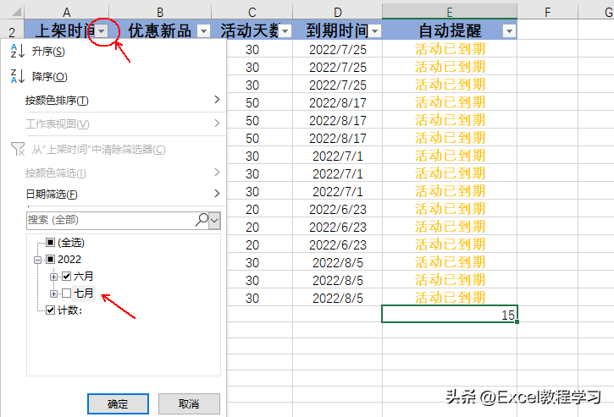Image resolution: width=614 pixels, height=417 pixels.
Task: Click the sort ascending A-Z icon
Action: (18, 52)
